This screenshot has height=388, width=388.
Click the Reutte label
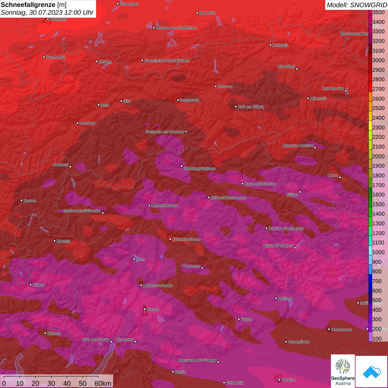105,62
